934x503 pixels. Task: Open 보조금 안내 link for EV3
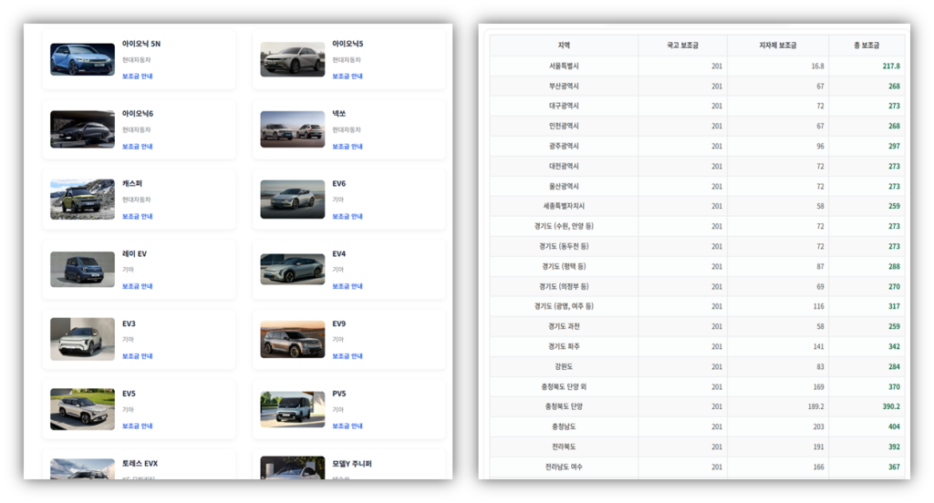pyautogui.click(x=137, y=356)
